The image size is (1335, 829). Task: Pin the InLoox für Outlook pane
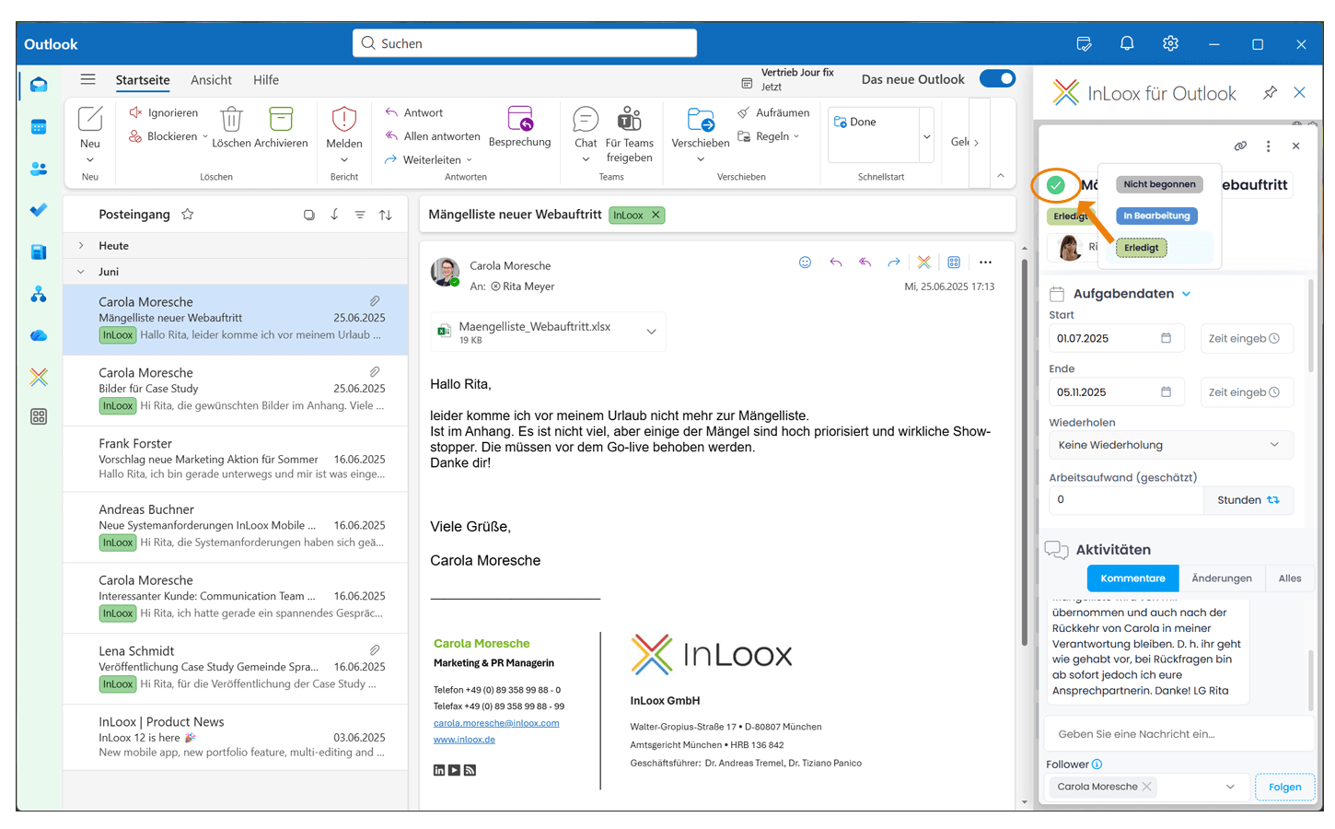click(x=1270, y=92)
